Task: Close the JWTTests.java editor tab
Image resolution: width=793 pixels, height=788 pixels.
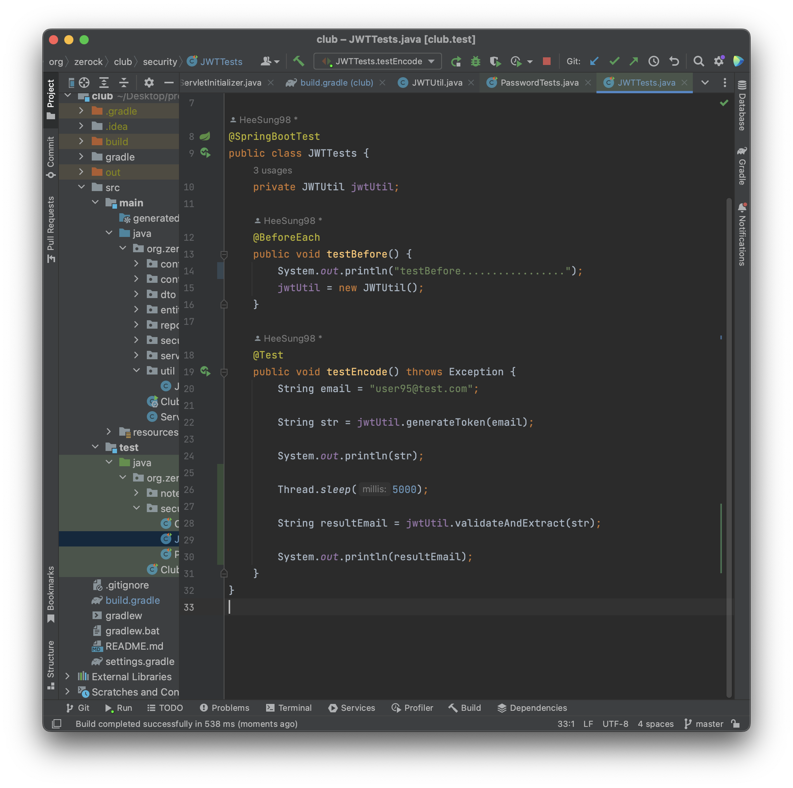Action: [684, 83]
